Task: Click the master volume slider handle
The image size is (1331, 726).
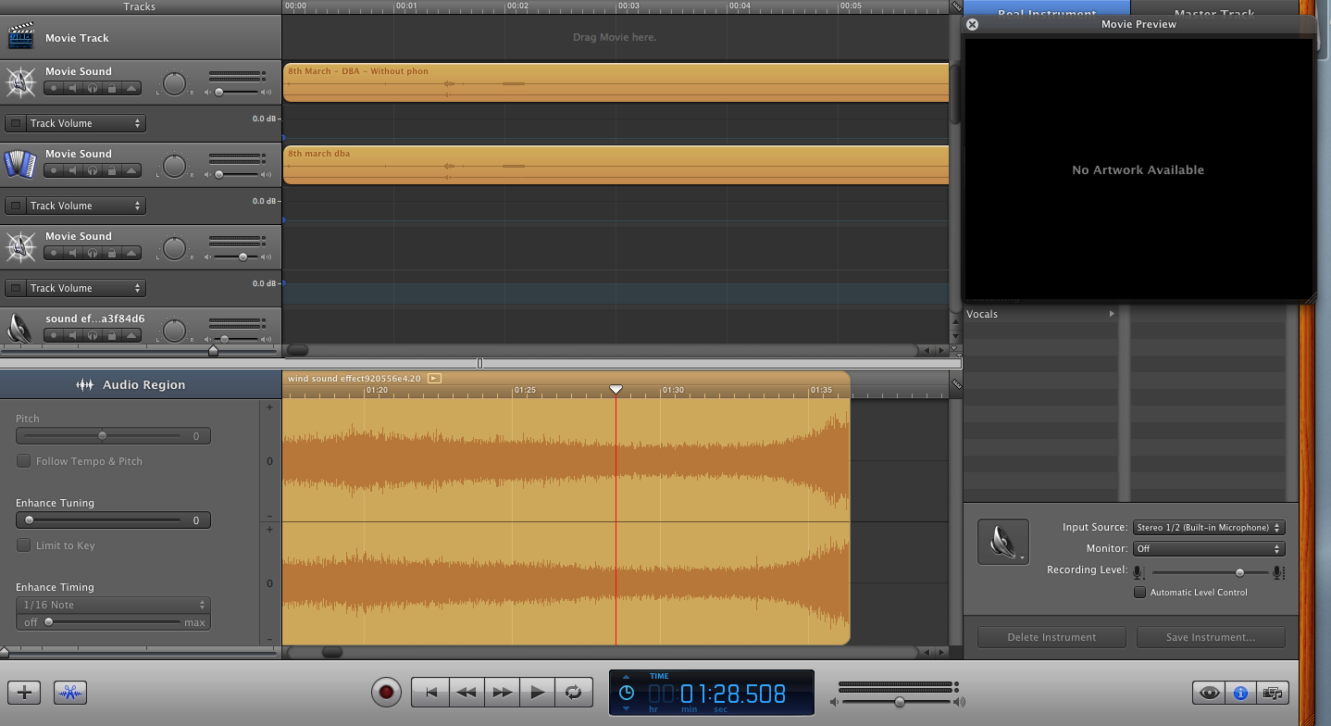Action: pyautogui.click(x=899, y=703)
